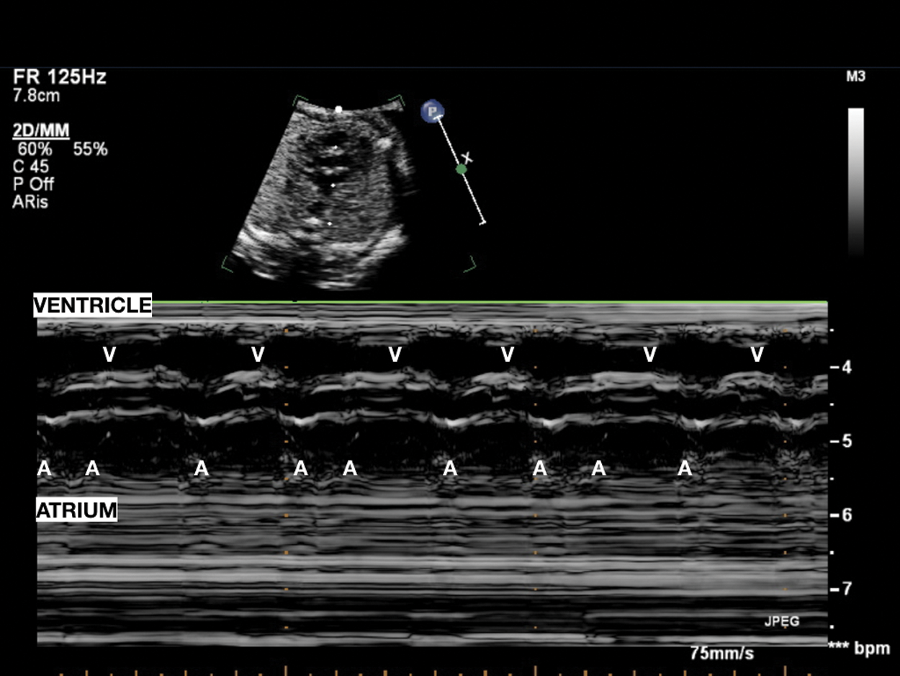Select the leftmost V ventricular beat marker
The image size is (900, 676).
point(109,354)
